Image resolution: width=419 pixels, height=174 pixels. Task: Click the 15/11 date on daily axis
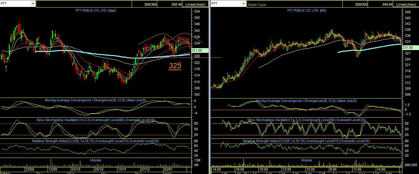point(123,169)
